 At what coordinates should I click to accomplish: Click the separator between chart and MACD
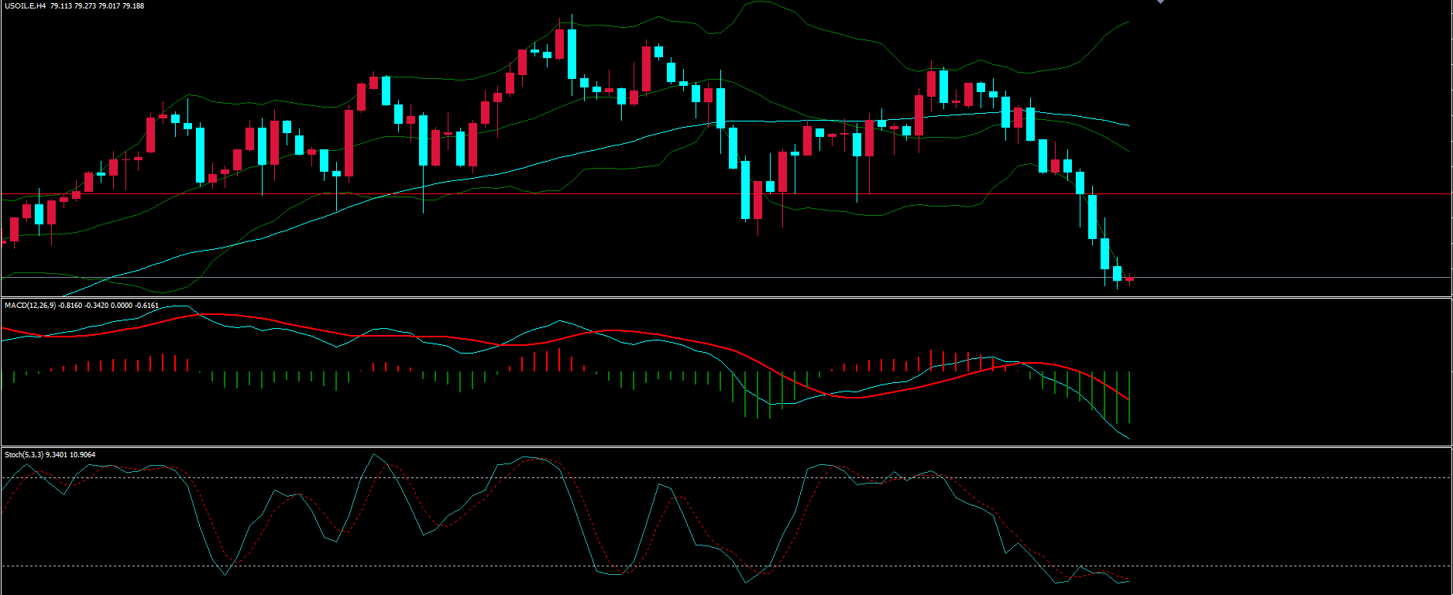[x=726, y=297]
